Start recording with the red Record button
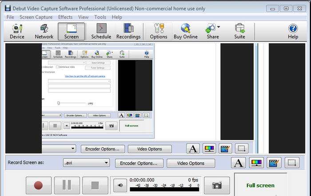 tap(38, 186)
